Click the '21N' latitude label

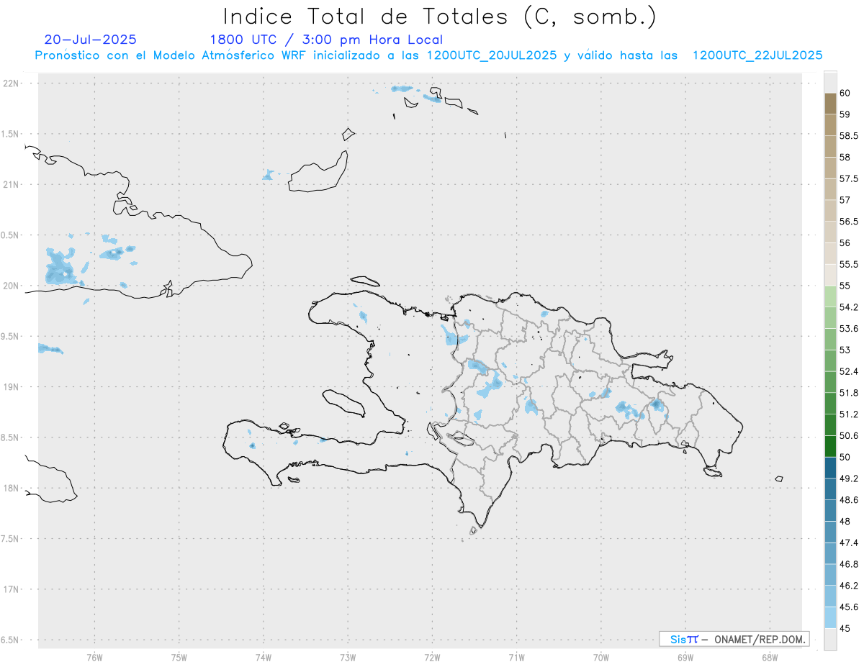pos(11,184)
